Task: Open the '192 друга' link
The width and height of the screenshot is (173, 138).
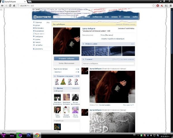Action: pyautogui.click(x=59, y=91)
